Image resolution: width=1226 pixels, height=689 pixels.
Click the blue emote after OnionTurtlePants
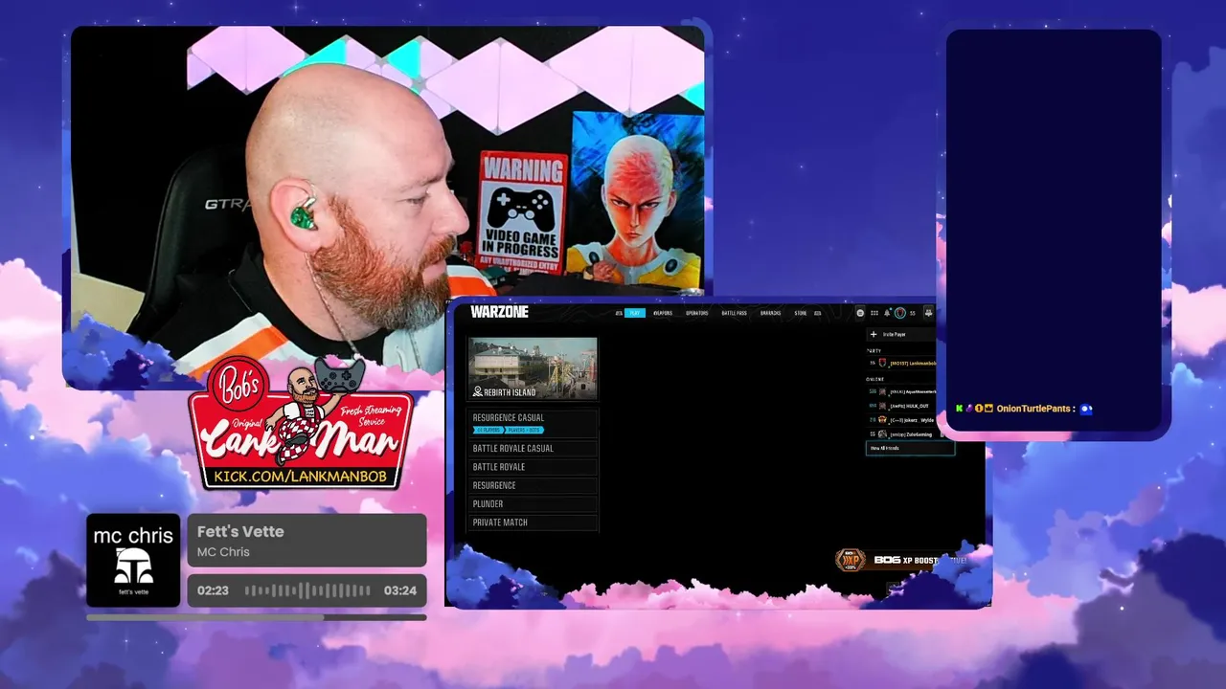1085,409
